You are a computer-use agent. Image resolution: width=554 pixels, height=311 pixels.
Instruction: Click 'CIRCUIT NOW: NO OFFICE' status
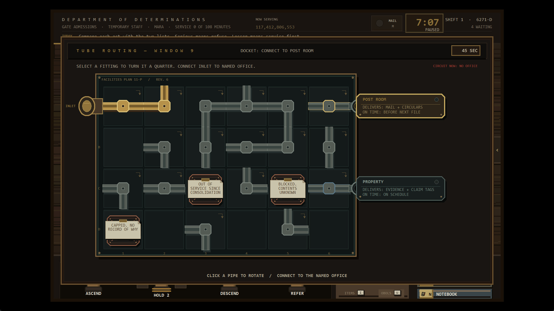click(x=455, y=66)
